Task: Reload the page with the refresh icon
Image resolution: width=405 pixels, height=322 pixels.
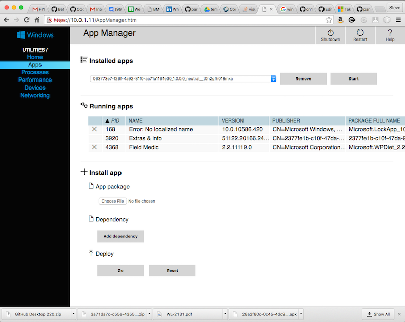Action: click(26, 19)
